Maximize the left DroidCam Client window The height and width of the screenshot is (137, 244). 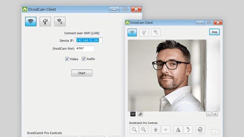[125, 9]
